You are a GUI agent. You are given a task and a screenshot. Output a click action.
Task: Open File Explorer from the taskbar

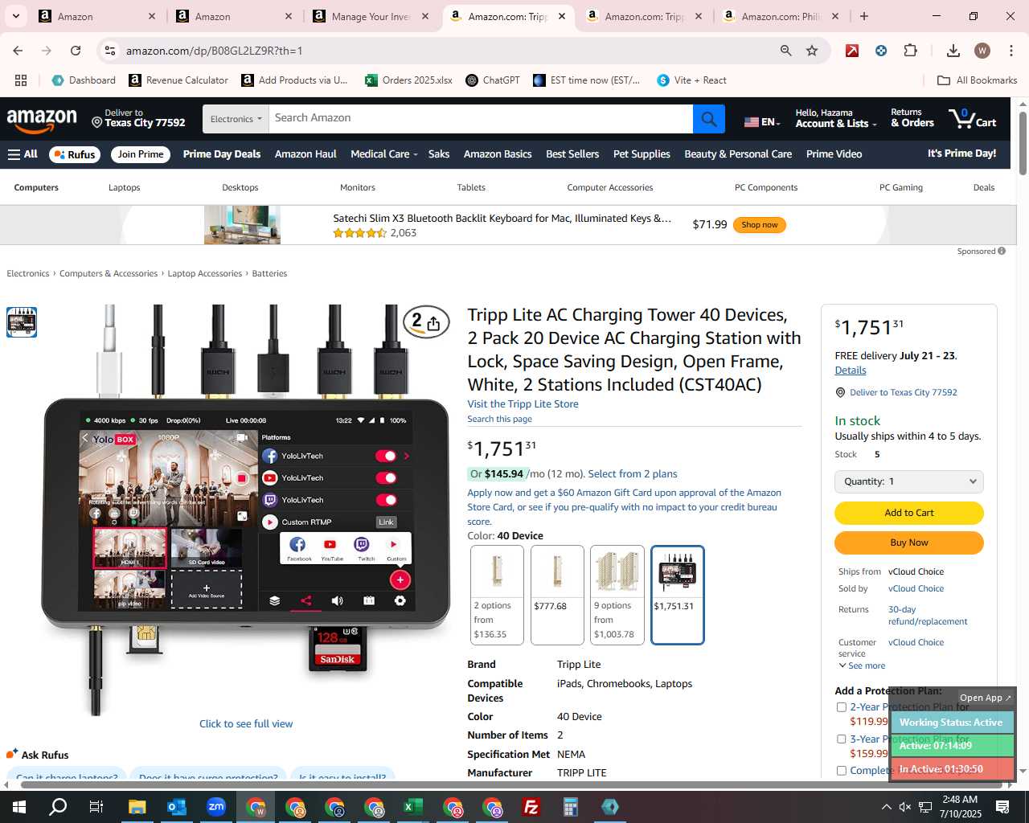tap(137, 807)
